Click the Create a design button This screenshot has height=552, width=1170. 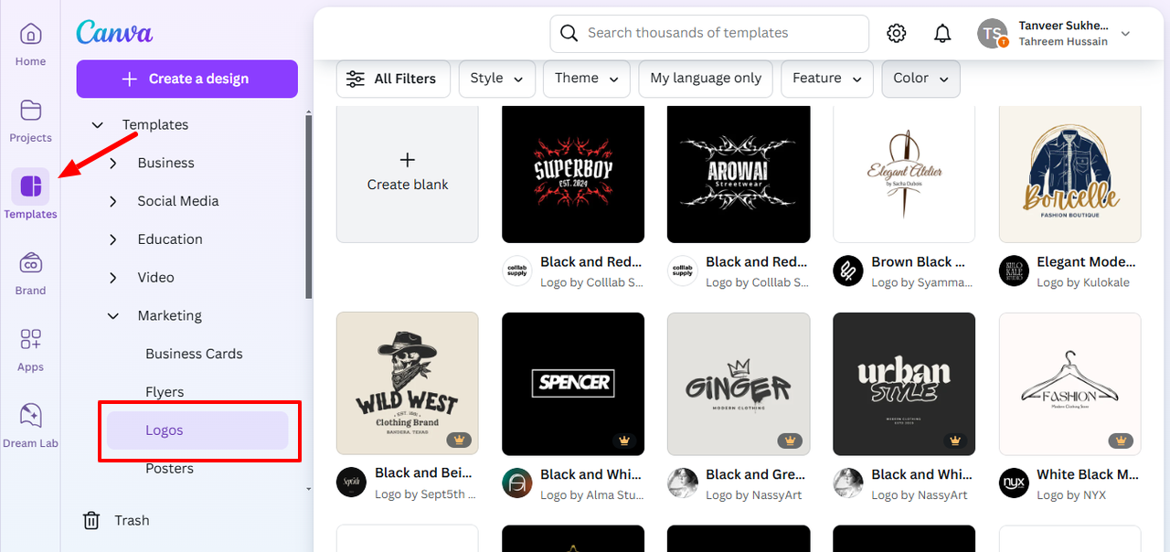186,79
